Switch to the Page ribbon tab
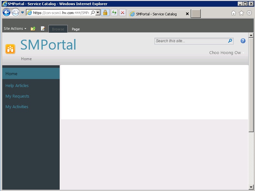Screen dimensions: 255x191 76,29
